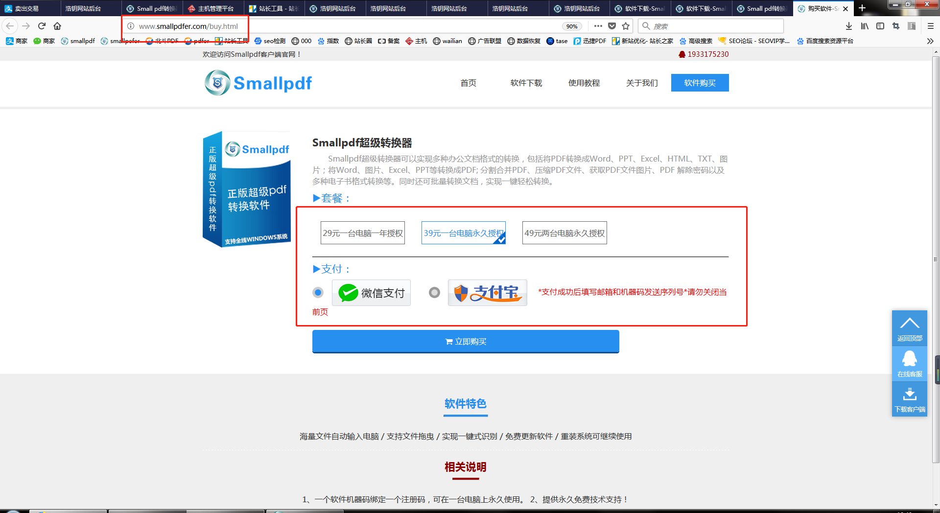The width and height of the screenshot is (940, 513).
Task: Click the 立即购买 purchase button
Action: coord(466,342)
